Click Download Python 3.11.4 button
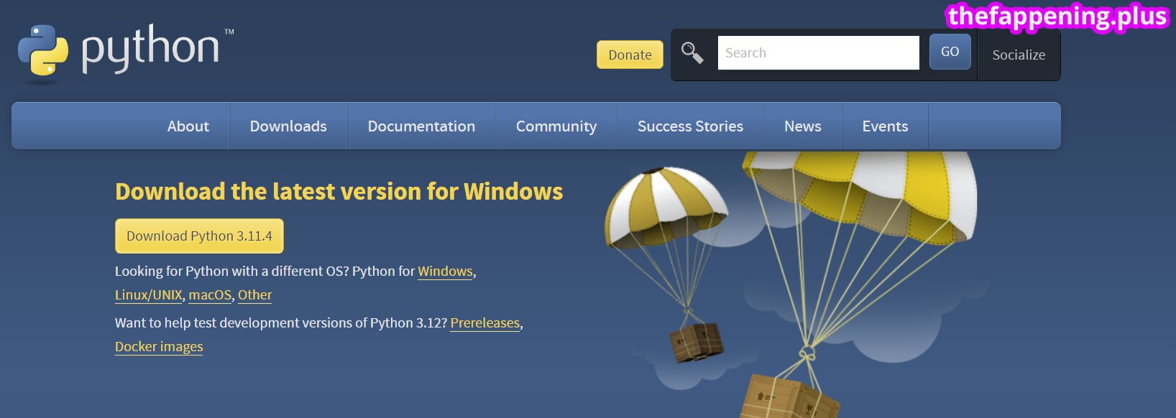The height and width of the screenshot is (418, 1176). click(x=199, y=236)
